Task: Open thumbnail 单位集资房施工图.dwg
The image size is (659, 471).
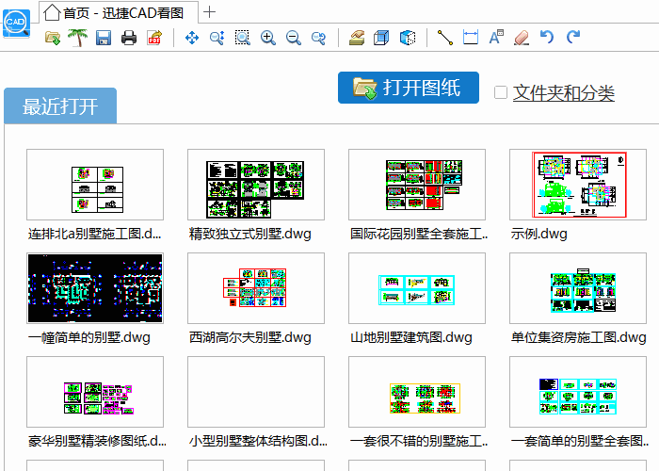Action: click(x=578, y=288)
